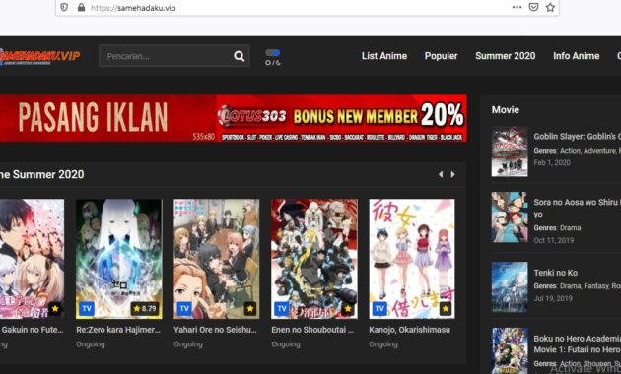Open Kanojo, Okarishimasu poster thumbnail
Image resolution: width=621 pixels, height=374 pixels.
coord(412,259)
